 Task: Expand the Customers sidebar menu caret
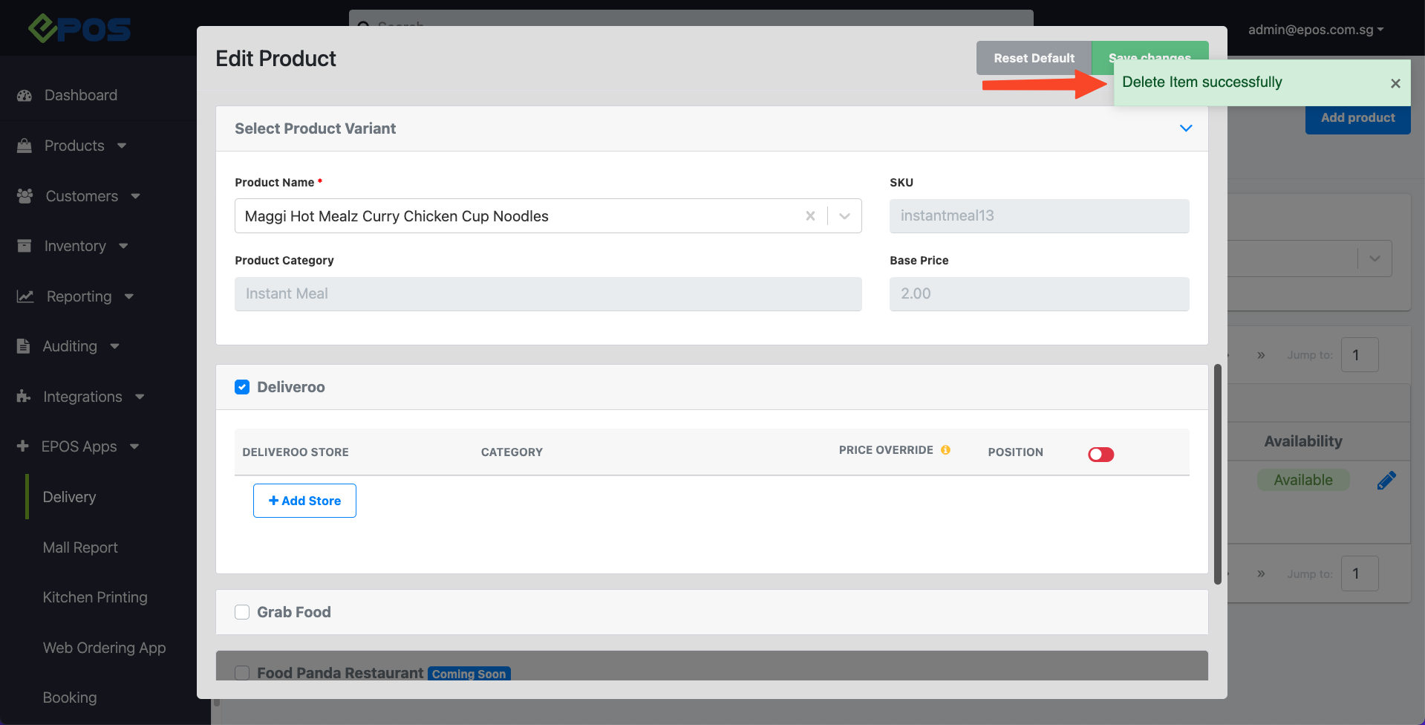tap(136, 196)
